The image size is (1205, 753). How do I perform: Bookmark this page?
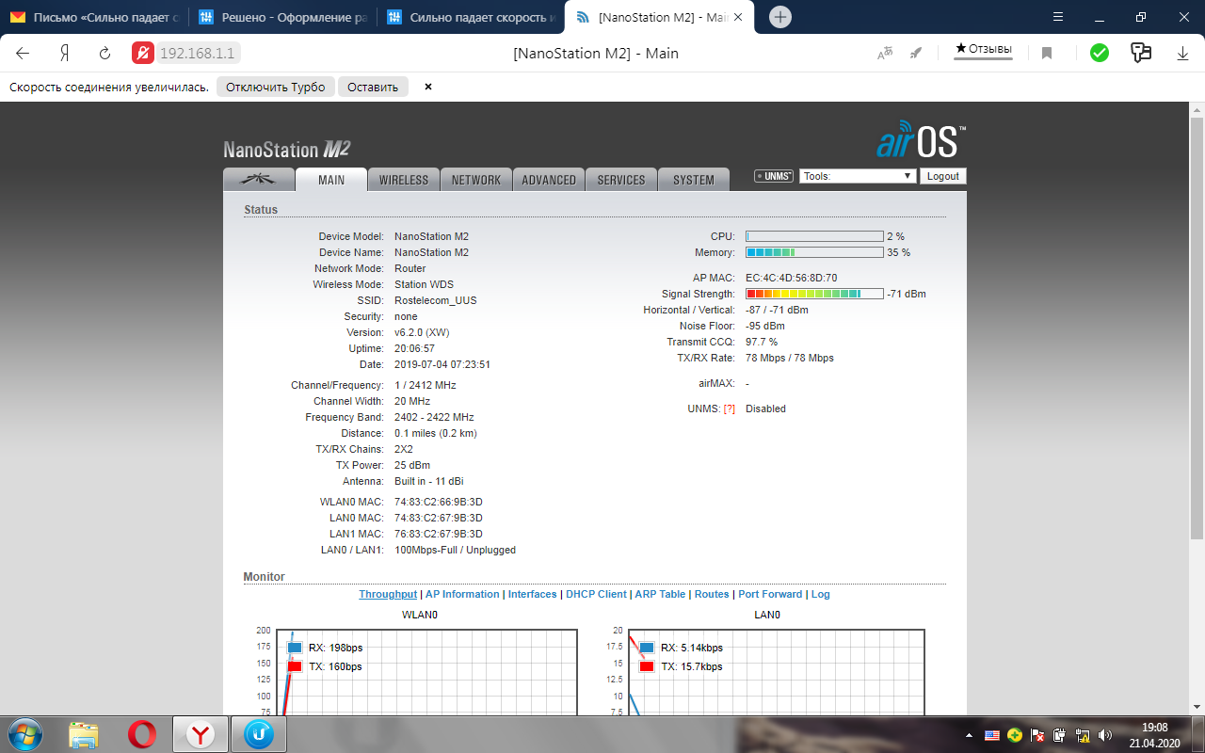point(1046,54)
